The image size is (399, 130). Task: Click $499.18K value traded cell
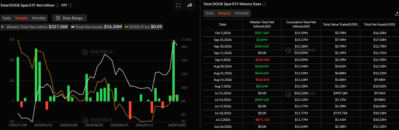(x=340, y=93)
